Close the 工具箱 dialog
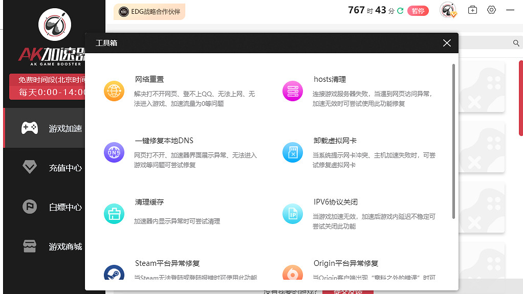 [447, 43]
